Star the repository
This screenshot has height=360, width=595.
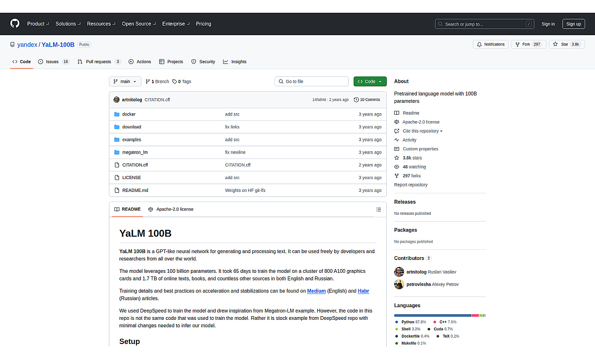click(x=567, y=44)
